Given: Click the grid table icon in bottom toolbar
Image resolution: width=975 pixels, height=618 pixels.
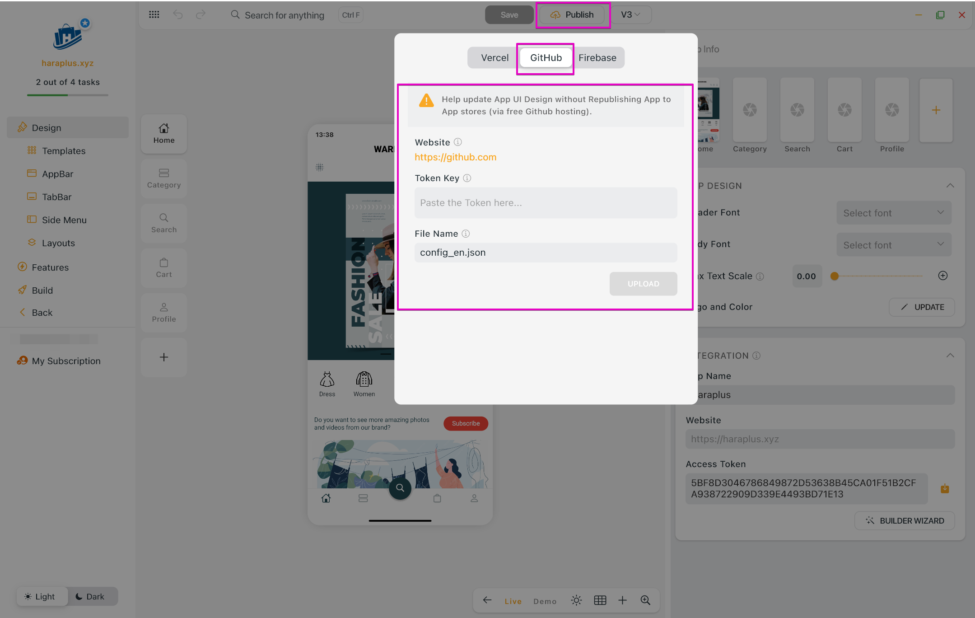Looking at the screenshot, I should pyautogui.click(x=600, y=600).
